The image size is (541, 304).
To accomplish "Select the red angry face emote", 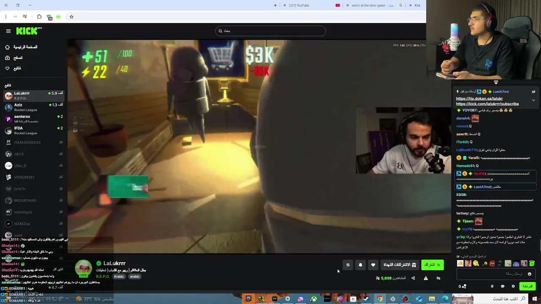I will [x=492, y=263].
